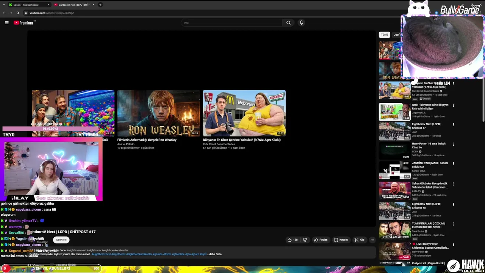Open options menu for Dünyanın En Obez video
This screenshot has width=485, height=273.
click(x=454, y=84)
